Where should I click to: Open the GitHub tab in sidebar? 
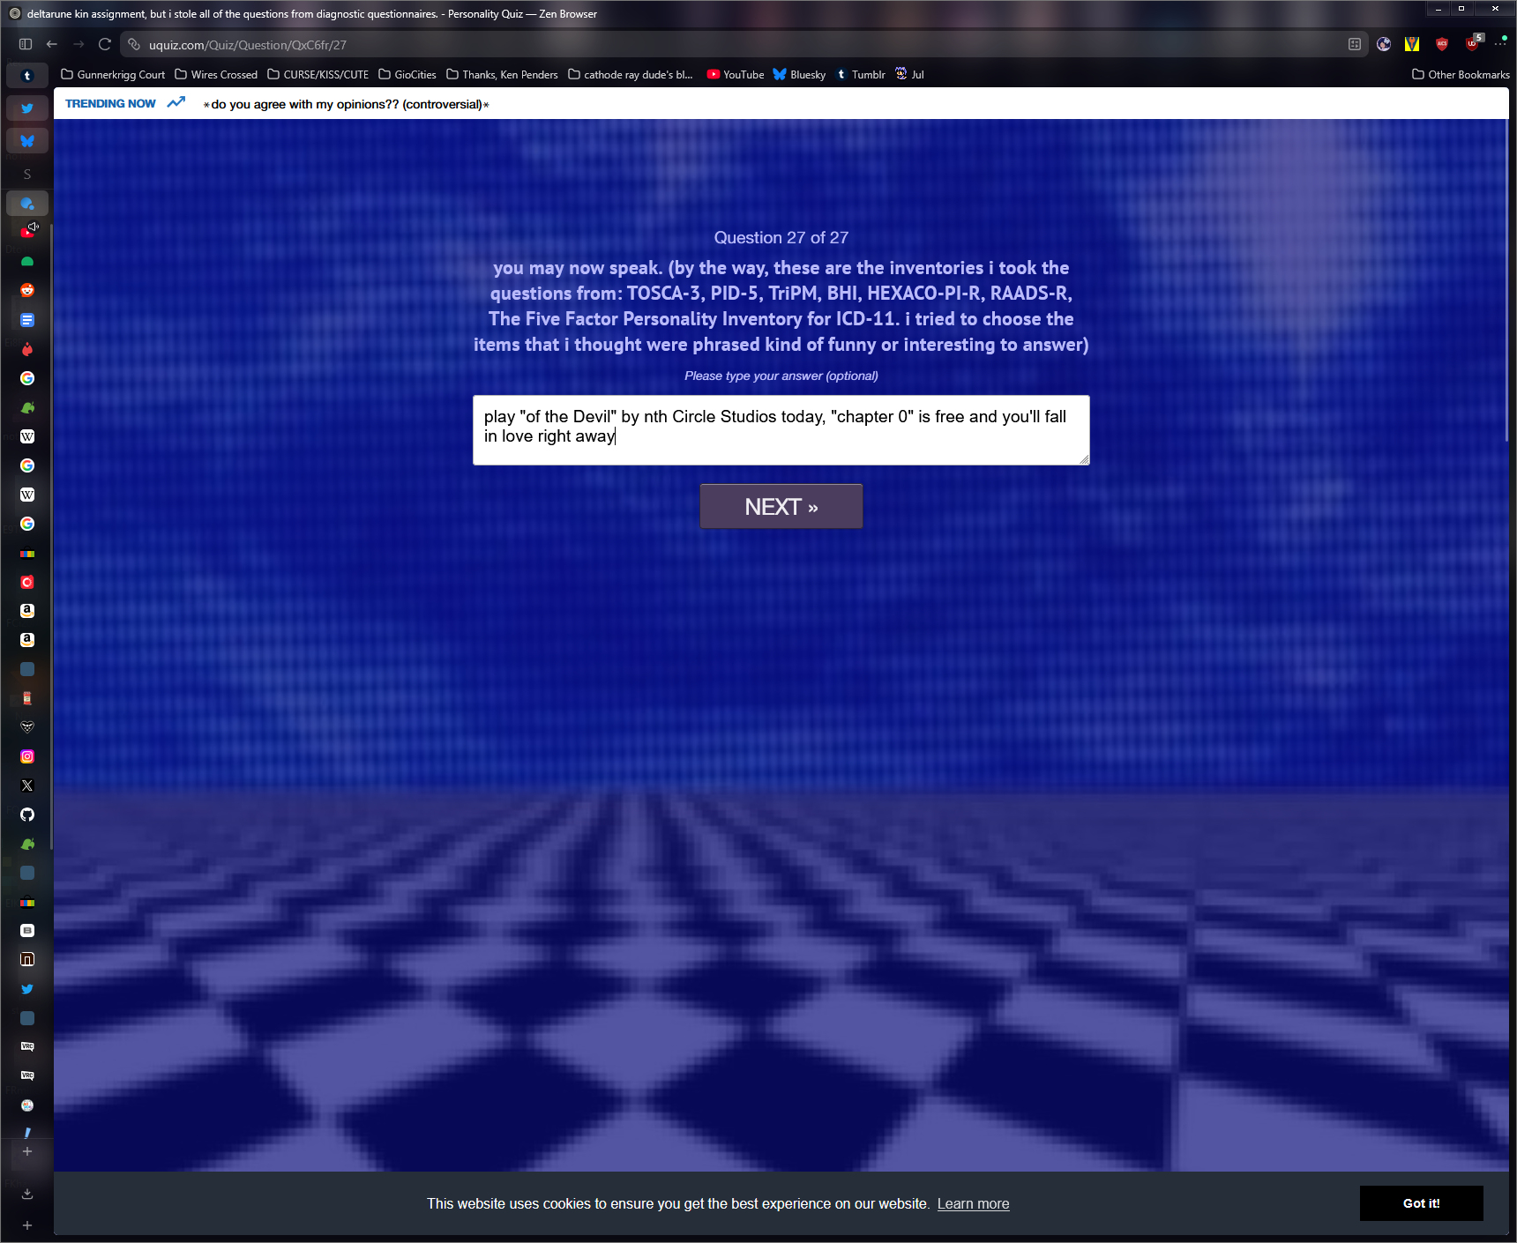pyautogui.click(x=27, y=815)
